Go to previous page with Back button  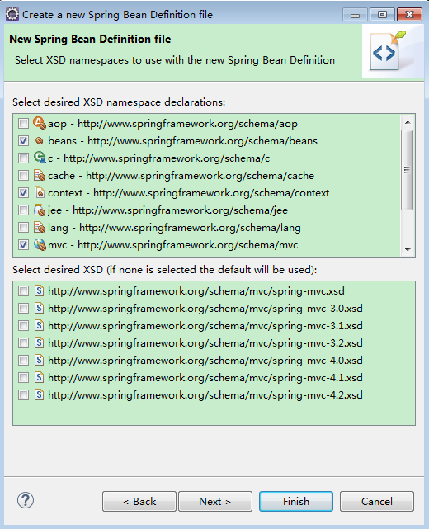(139, 501)
